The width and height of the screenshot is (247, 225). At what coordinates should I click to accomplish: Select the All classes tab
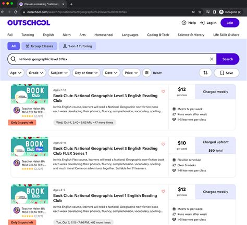pyautogui.click(x=14, y=46)
